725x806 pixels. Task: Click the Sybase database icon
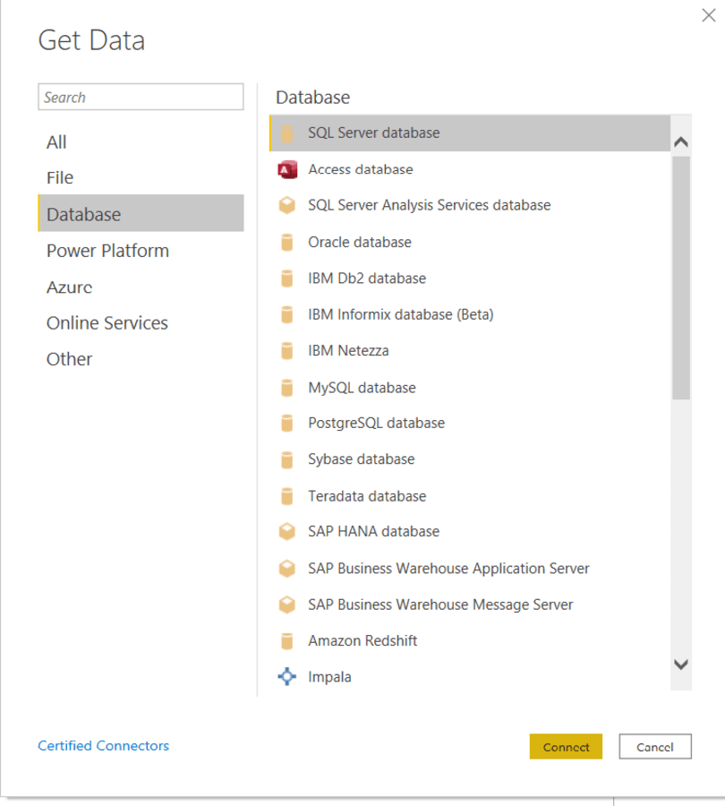click(287, 459)
